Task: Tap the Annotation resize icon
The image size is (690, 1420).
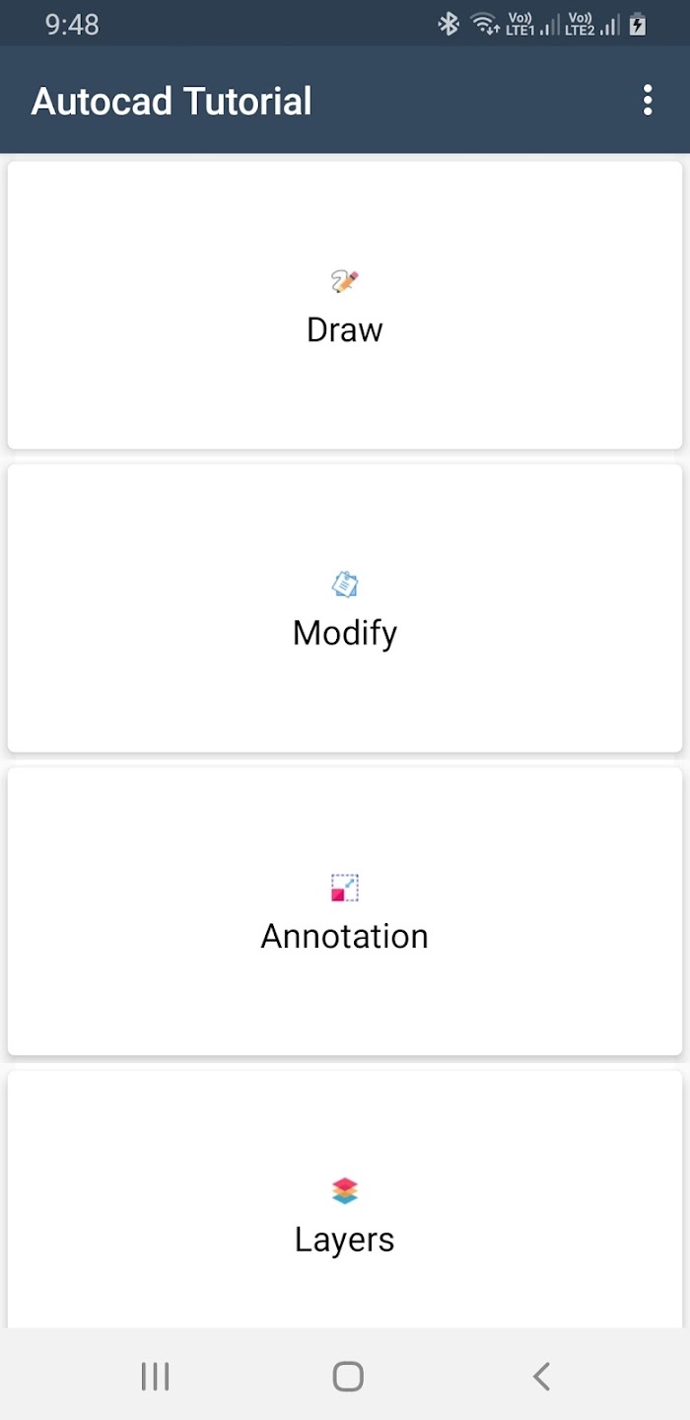Action: tap(345, 887)
